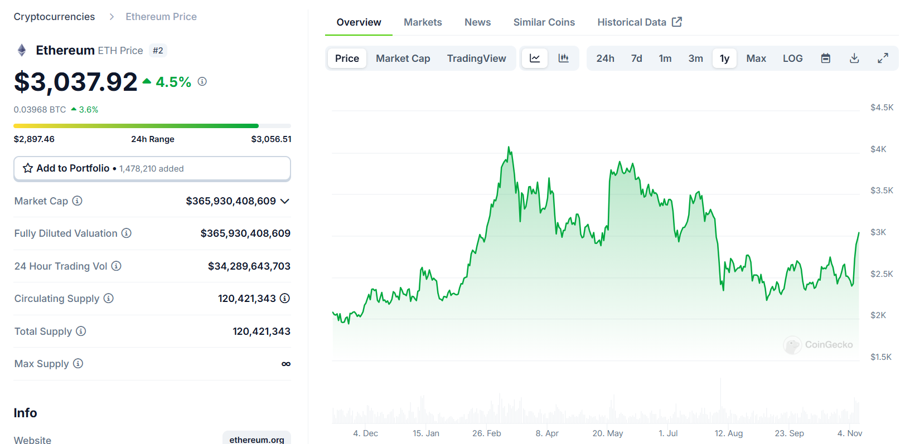The width and height of the screenshot is (905, 444).
Task: Open the News tab
Action: pyautogui.click(x=478, y=22)
